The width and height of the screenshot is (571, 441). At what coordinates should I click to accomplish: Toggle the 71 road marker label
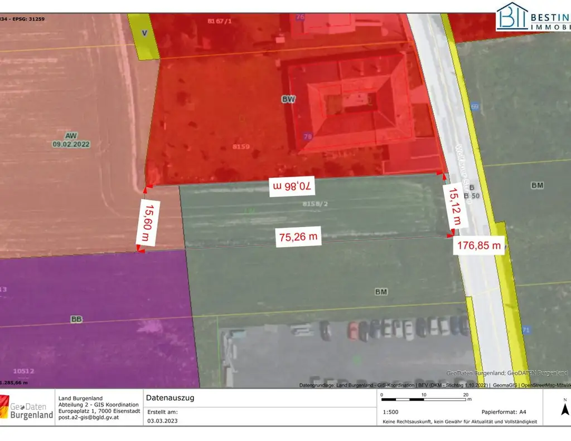526,329
